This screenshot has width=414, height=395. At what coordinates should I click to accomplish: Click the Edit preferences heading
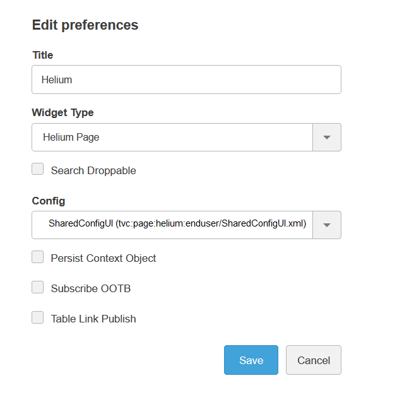pos(85,25)
